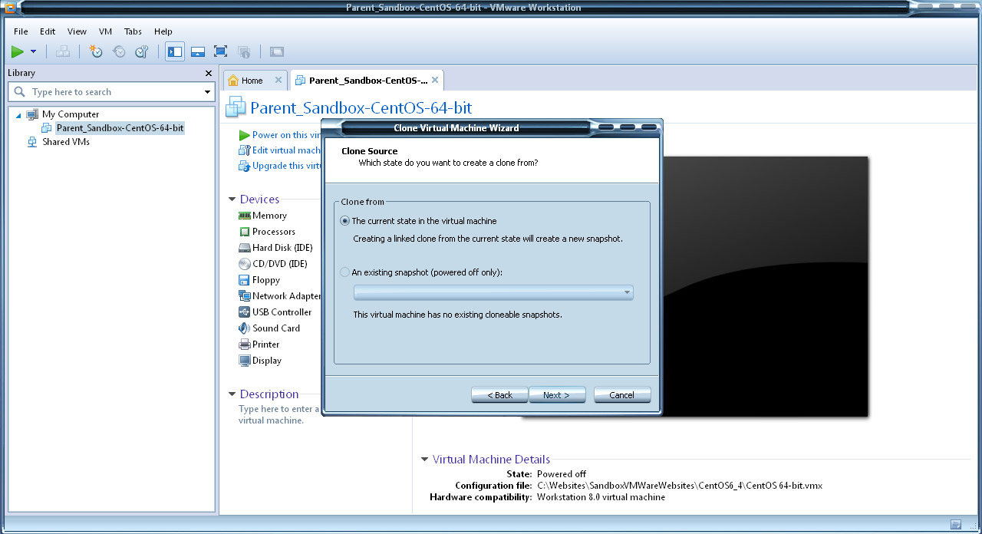This screenshot has width=982, height=534.
Task: Collapse the My Computer tree node
Action: point(18,114)
